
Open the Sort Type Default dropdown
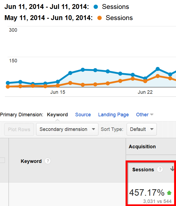pos(142,129)
